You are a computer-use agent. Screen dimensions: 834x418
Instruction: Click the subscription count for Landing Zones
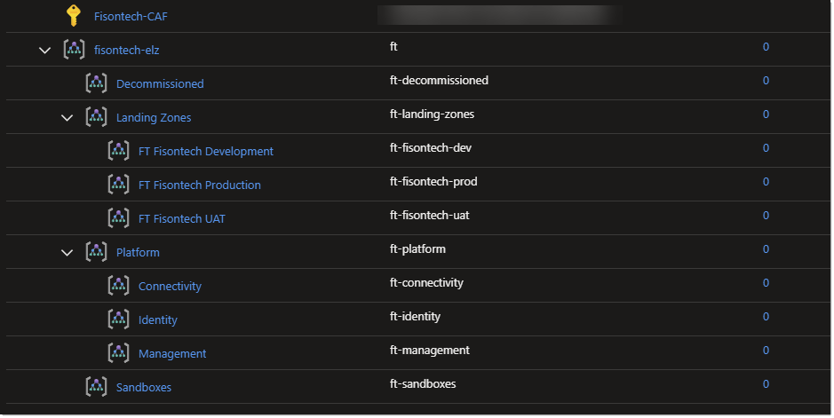tap(766, 114)
